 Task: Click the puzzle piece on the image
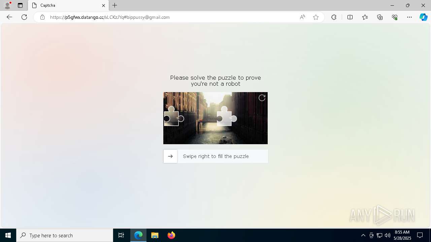point(174,116)
